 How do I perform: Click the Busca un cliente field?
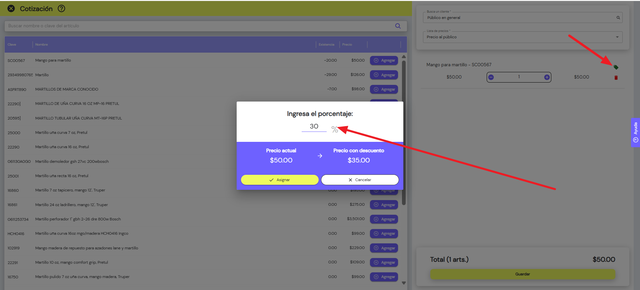click(522, 18)
